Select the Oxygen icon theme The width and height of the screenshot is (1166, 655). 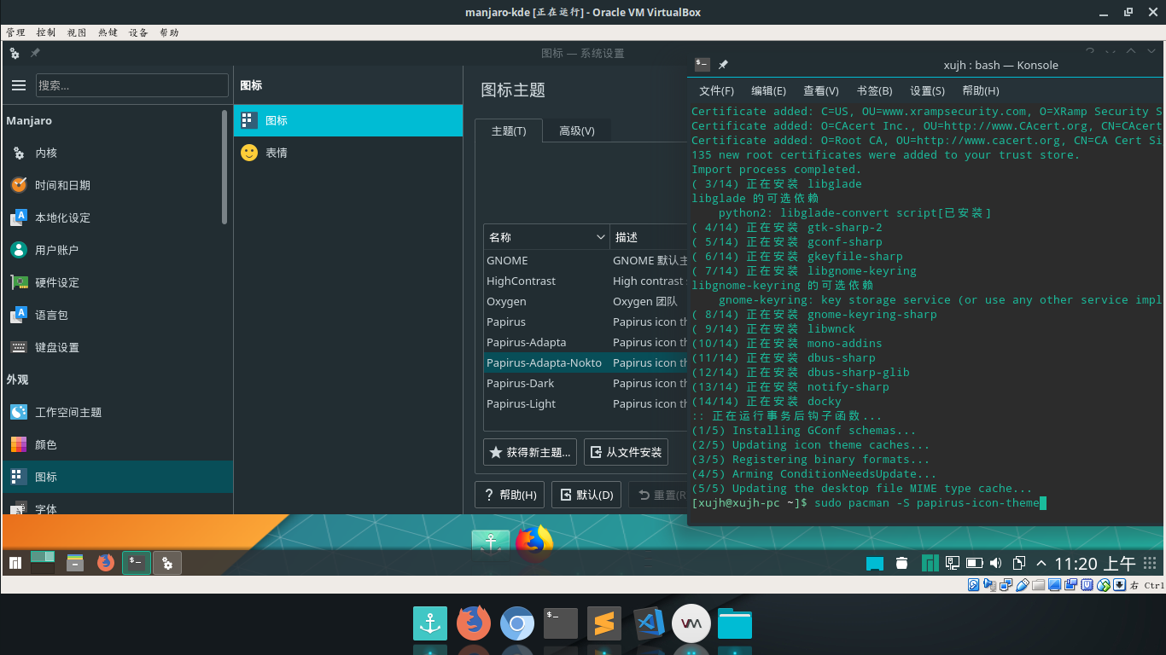coord(586,302)
